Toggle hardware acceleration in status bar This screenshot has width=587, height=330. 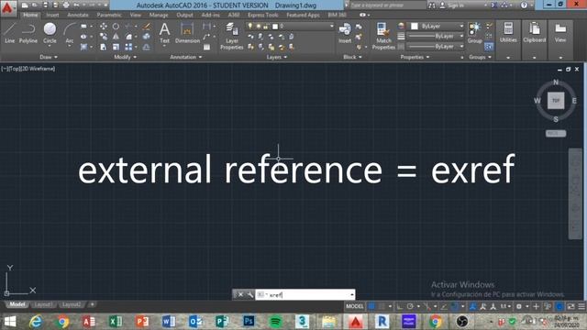[559, 306]
